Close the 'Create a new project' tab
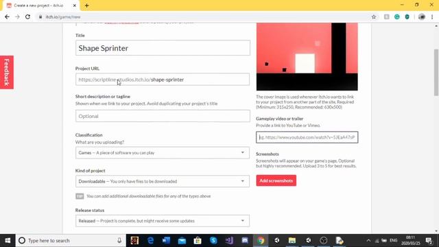439x247 pixels. click(x=75, y=5)
